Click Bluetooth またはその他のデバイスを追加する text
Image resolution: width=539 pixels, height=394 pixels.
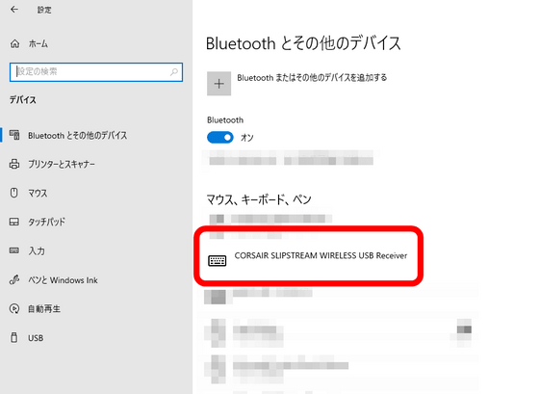point(312,78)
